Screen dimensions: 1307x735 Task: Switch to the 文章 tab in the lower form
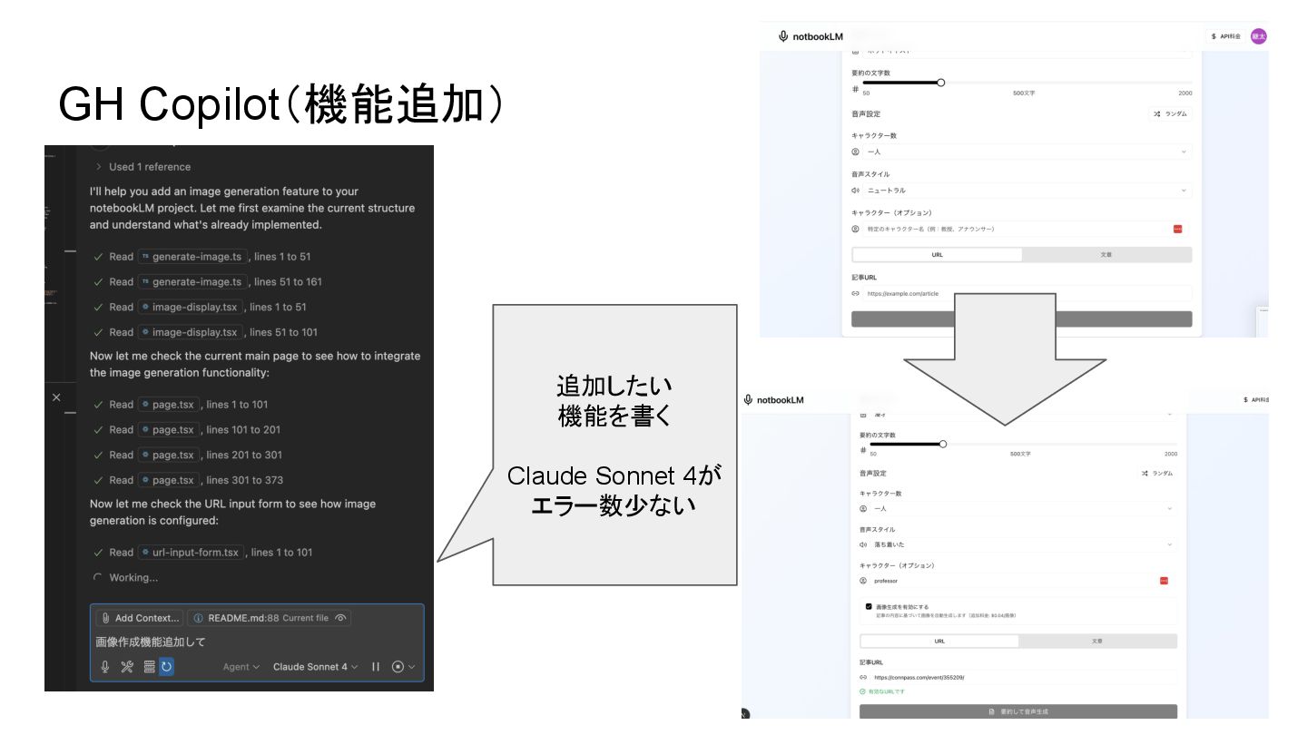(1097, 641)
